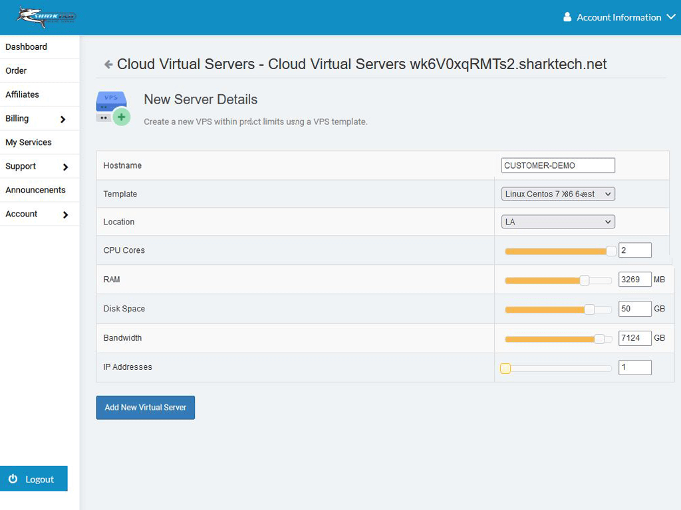Expand the Billing submenu arrow

[63, 120]
